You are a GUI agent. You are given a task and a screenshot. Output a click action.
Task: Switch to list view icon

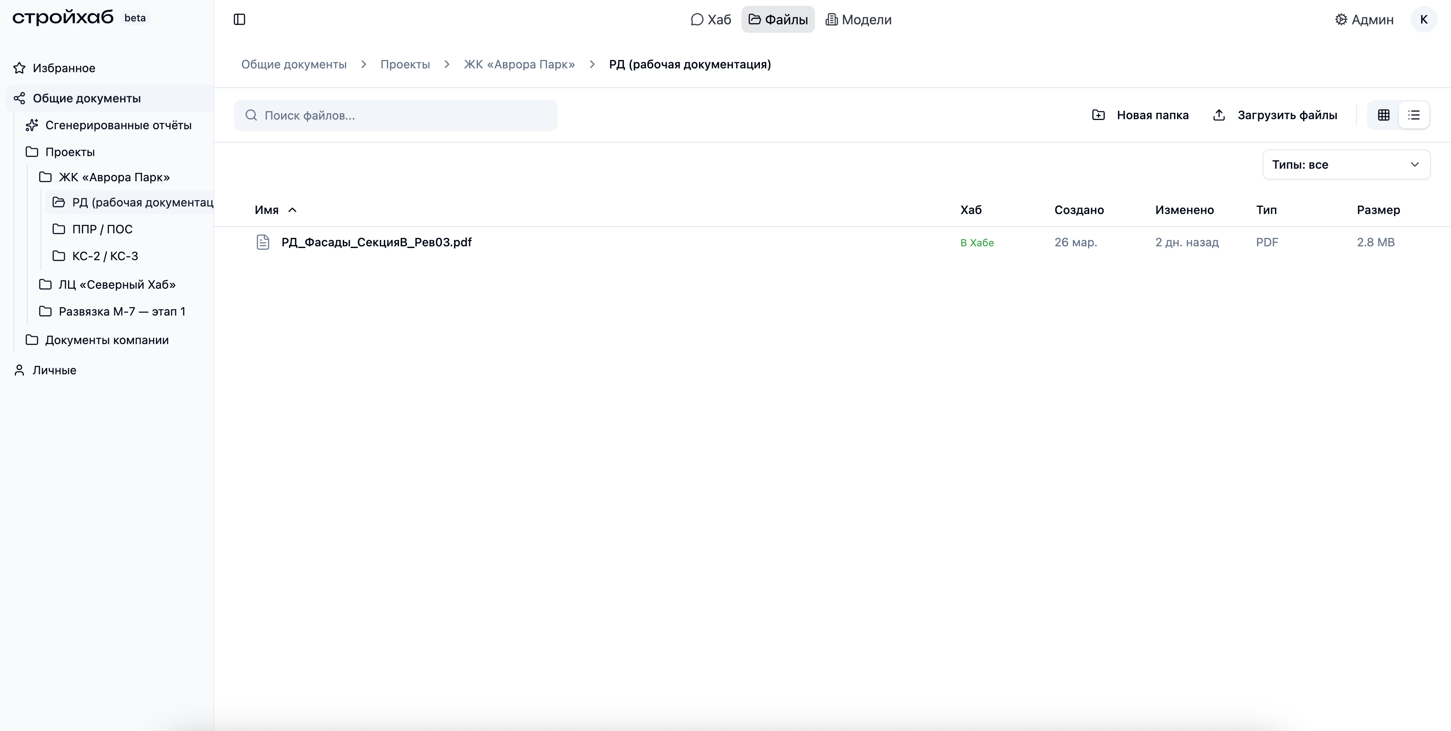coord(1414,115)
